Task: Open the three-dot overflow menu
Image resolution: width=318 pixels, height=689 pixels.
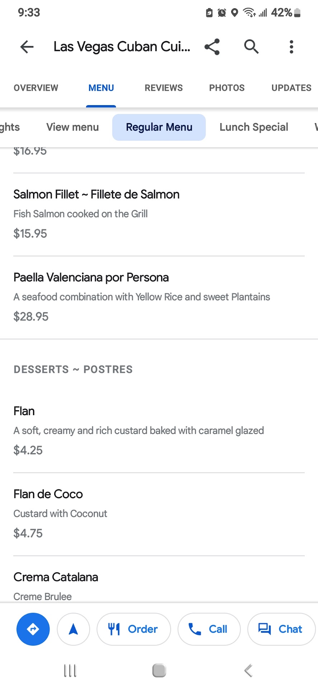Action: point(291,47)
